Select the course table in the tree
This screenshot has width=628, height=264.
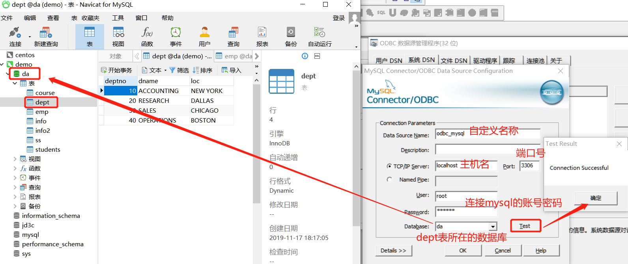tap(45, 93)
